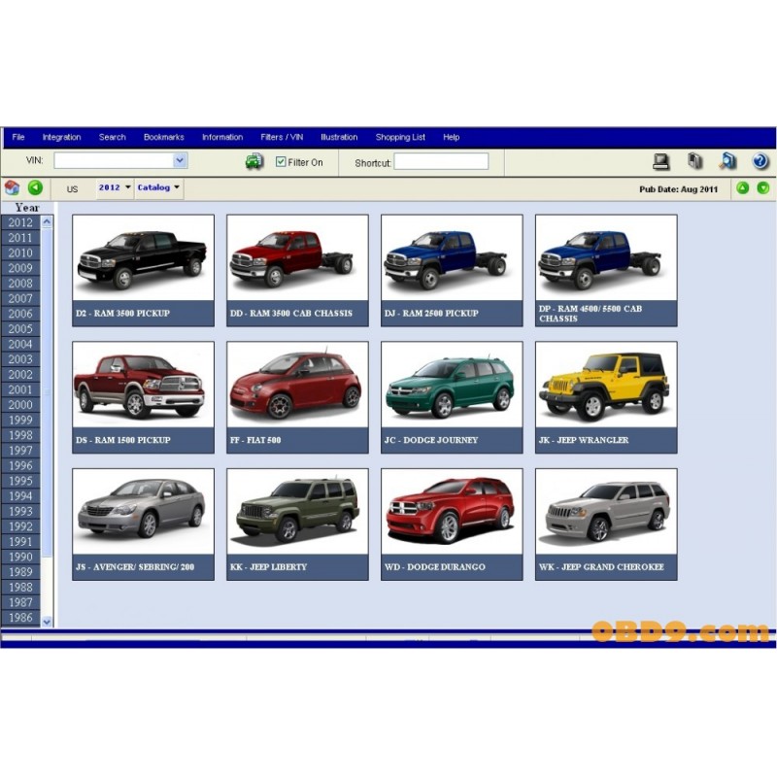Open the books icon in top toolbar
The image size is (777, 777).
694,161
